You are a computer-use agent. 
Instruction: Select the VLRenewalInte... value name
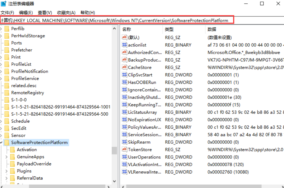click(x=145, y=172)
